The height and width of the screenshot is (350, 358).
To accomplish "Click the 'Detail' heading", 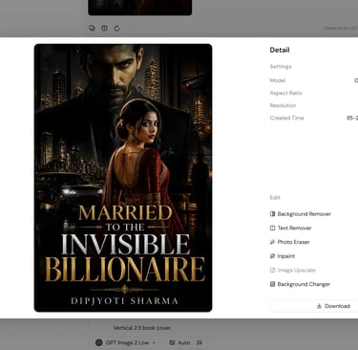I will pos(280,50).
